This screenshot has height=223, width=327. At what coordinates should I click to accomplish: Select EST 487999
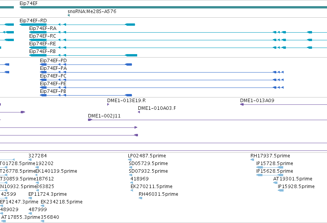38,210
